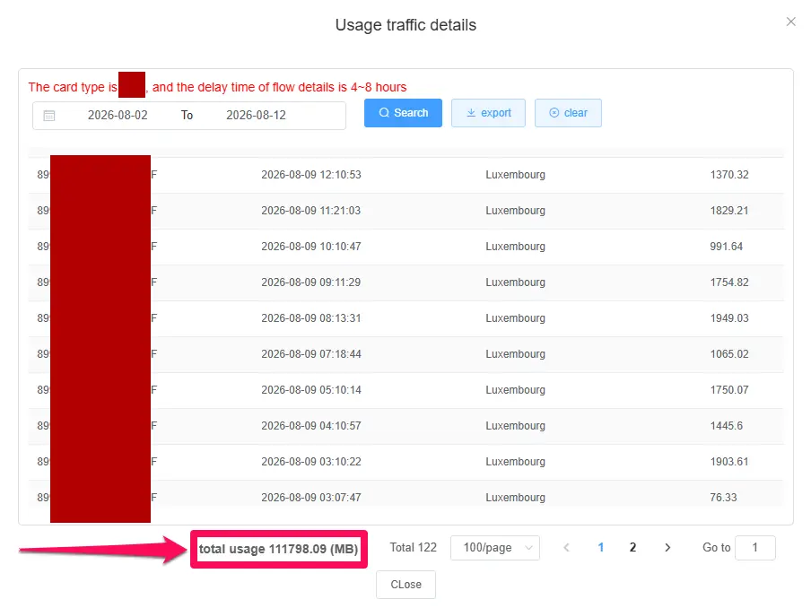Edit end date 2026-08-12
Viewport: 811px width, 608px height.
[x=256, y=116]
